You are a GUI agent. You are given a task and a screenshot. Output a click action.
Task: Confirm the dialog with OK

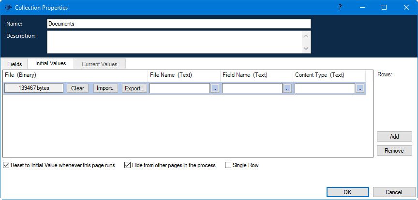(348, 192)
